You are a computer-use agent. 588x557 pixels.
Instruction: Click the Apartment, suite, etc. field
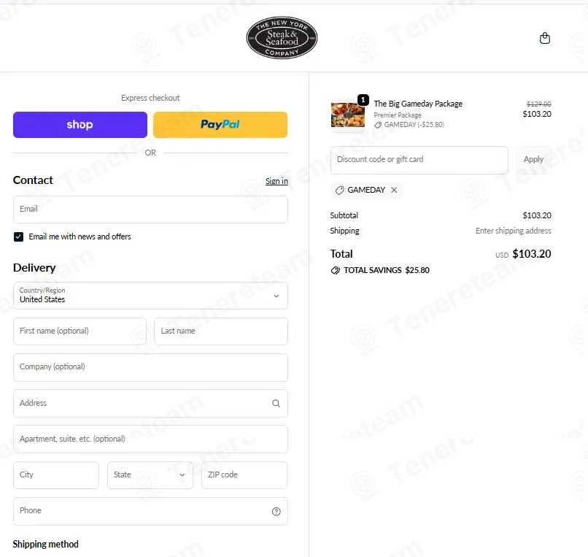[150, 439]
